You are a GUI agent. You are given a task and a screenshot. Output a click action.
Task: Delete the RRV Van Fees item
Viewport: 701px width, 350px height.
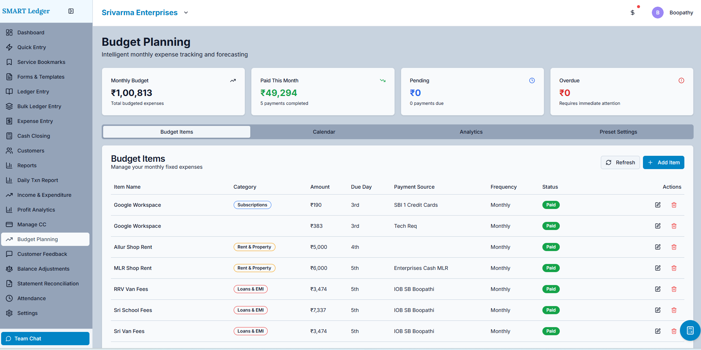(x=674, y=289)
